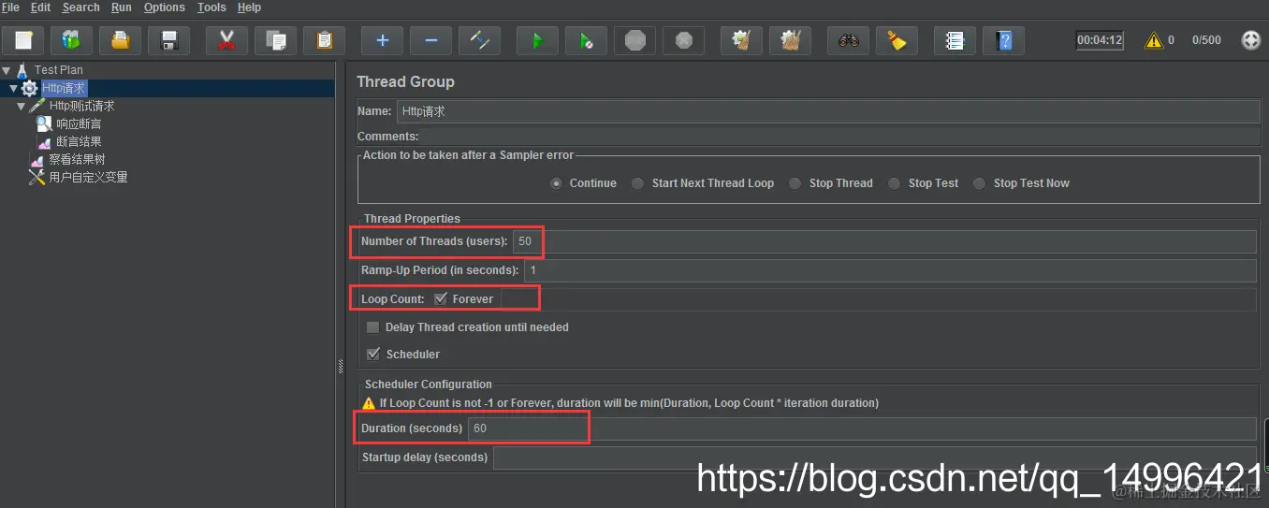
Task: Click the 0/500 thread counter
Action: click(x=1206, y=40)
